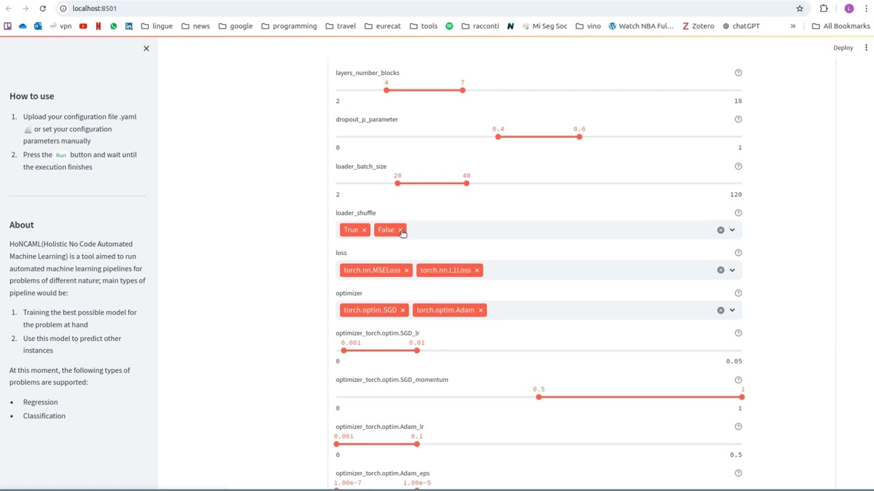Open the travel bookmarks folder
Screen dimensions: 874x491
point(341,26)
